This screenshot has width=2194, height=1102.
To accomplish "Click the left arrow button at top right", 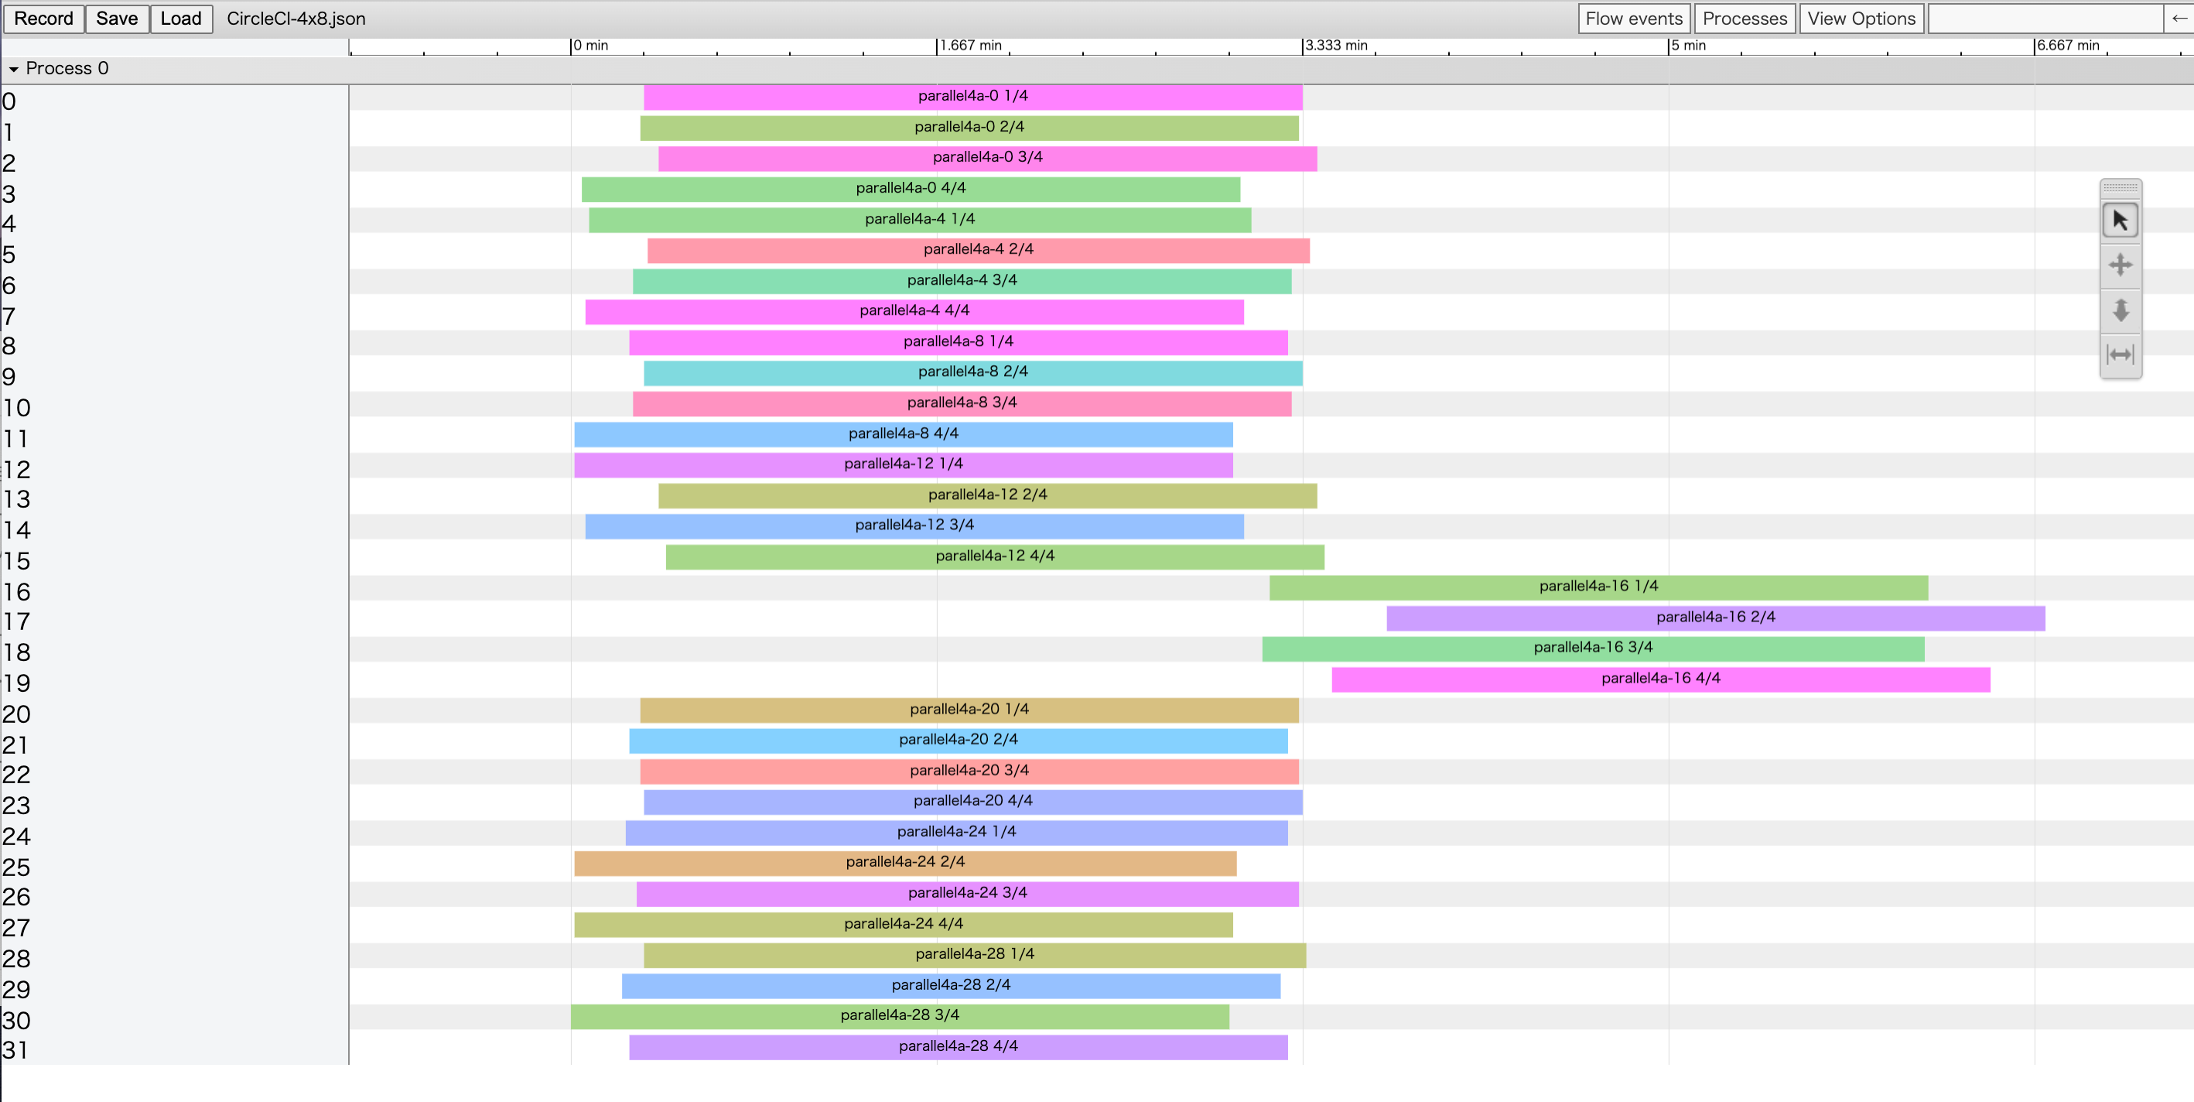I will (x=2179, y=19).
